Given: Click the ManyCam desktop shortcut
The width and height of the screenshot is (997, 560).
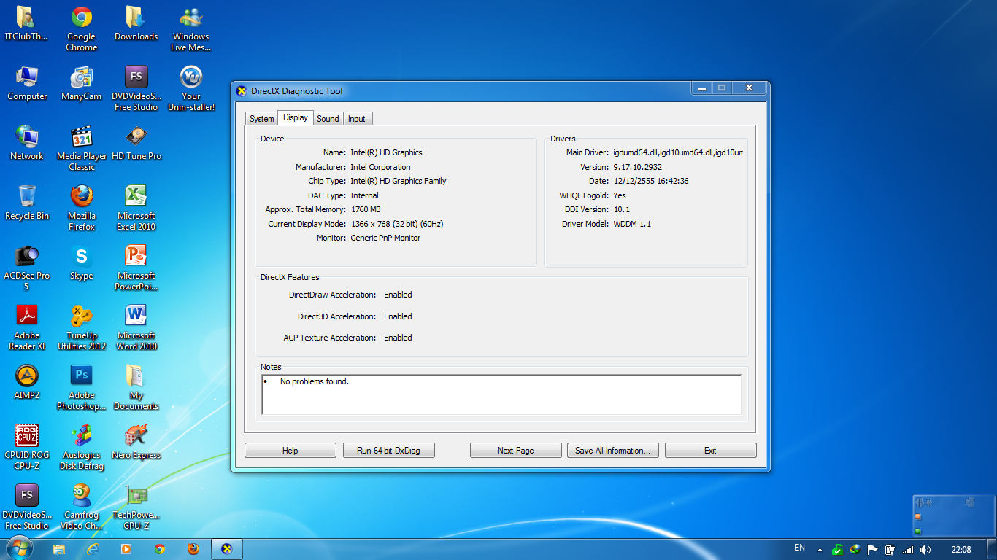Looking at the screenshot, I should [81, 83].
